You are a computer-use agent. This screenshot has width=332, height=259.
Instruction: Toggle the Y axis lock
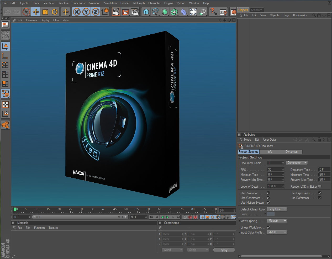(86, 12)
